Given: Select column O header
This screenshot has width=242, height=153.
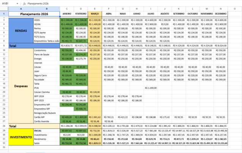Looking at the screenshot, I should tap(234, 8).
